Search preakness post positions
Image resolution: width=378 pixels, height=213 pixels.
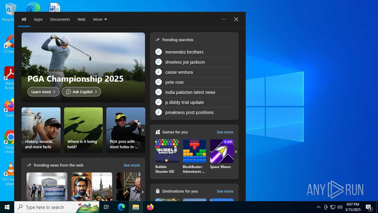point(189,112)
